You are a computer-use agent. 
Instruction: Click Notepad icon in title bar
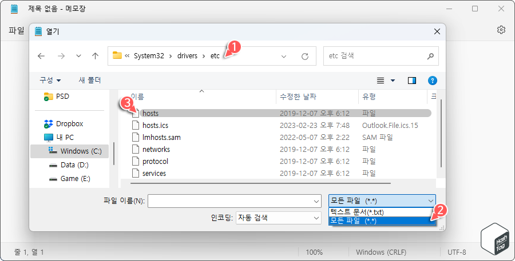[14, 9]
